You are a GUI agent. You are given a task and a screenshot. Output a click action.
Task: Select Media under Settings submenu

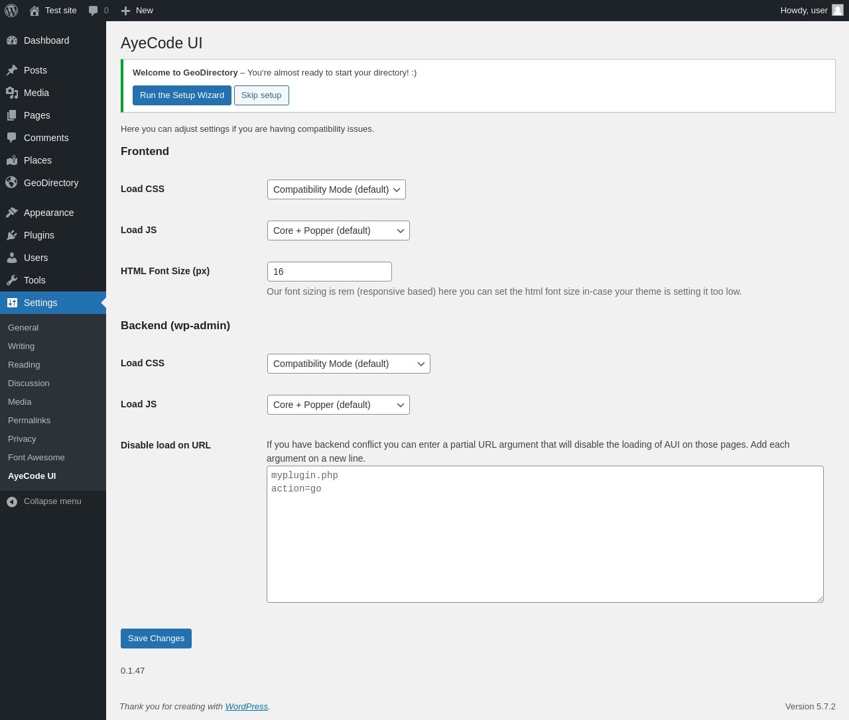pyautogui.click(x=20, y=402)
